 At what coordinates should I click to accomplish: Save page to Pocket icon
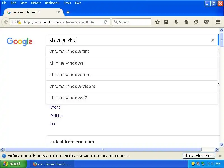[x=206, y=22]
